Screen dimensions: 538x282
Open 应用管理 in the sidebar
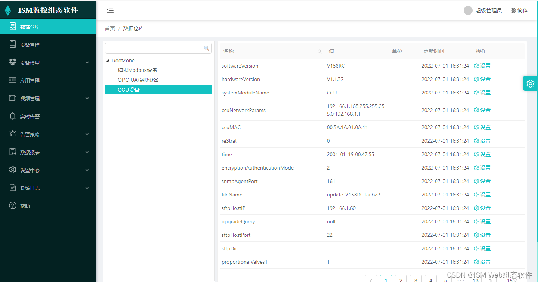click(48, 81)
